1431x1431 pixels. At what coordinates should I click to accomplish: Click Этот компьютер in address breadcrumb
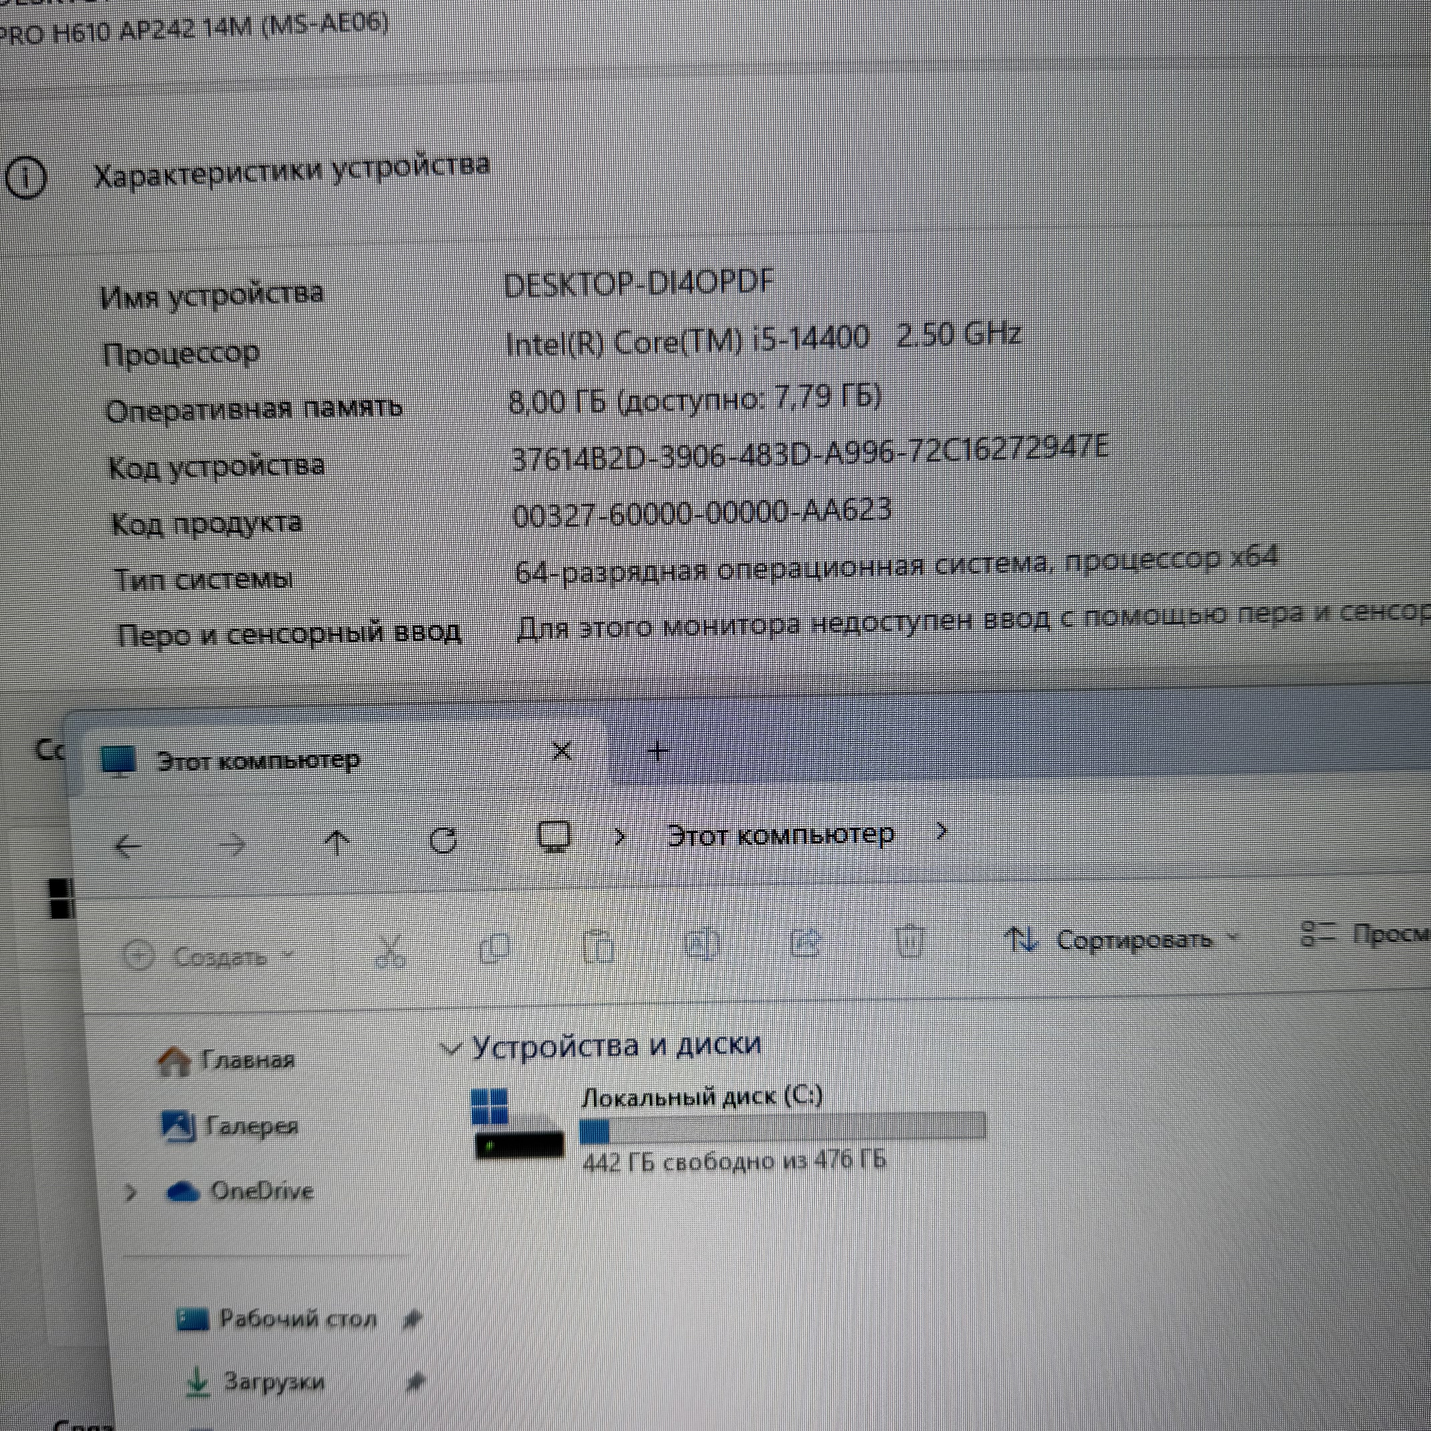tap(780, 835)
